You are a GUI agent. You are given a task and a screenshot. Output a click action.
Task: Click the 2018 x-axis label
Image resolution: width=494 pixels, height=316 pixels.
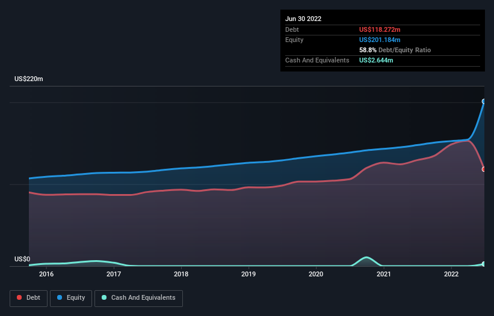pos(181,274)
